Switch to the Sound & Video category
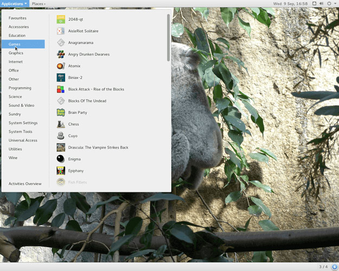The image size is (339, 271). [x=21, y=105]
